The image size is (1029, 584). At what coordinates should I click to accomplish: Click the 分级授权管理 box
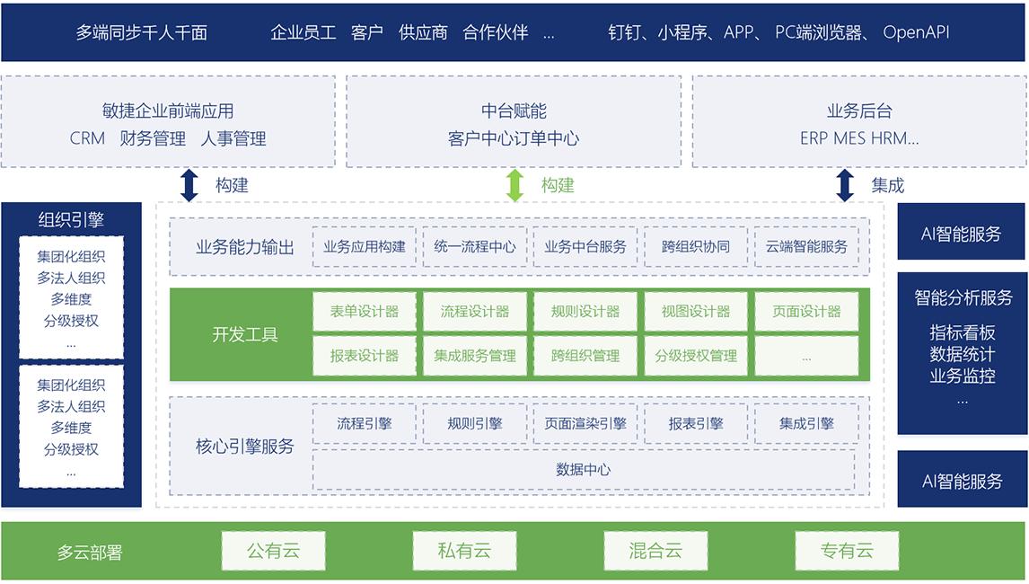[x=696, y=356]
